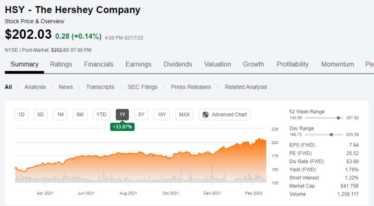
Task: Open the Financials tab
Action: click(99, 64)
